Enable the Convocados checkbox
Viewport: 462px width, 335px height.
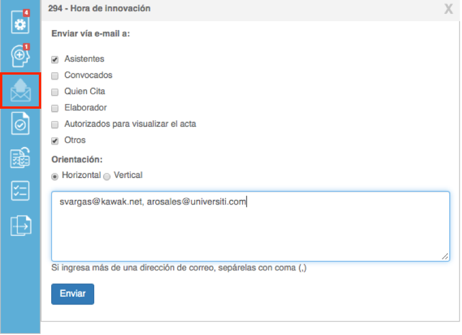tap(55, 76)
